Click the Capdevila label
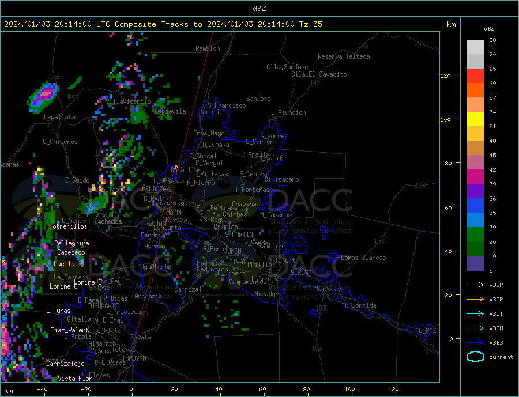519x397 pixels. tap(170, 111)
